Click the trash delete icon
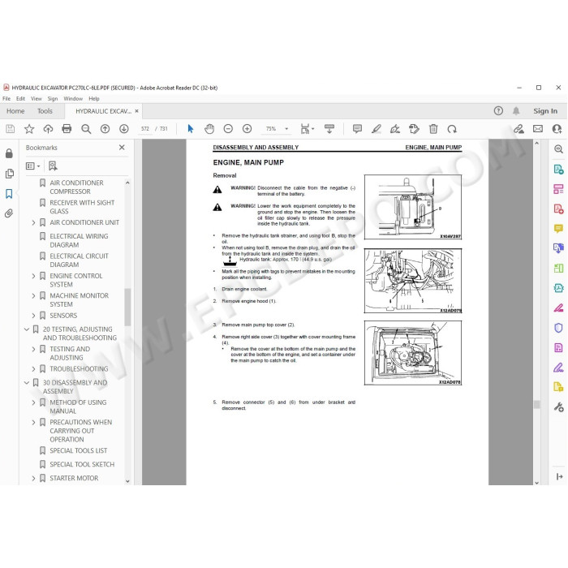568x568 pixels. click(x=433, y=129)
